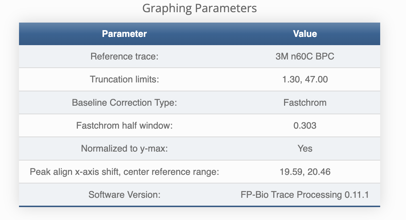Click the Value column header
Image resolution: width=406 pixels, height=220 pixels.
point(305,34)
